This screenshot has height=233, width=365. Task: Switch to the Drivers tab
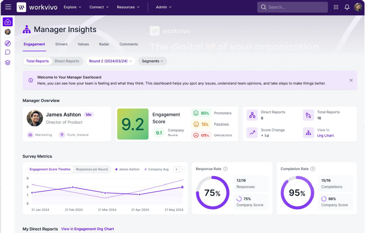[x=61, y=44]
